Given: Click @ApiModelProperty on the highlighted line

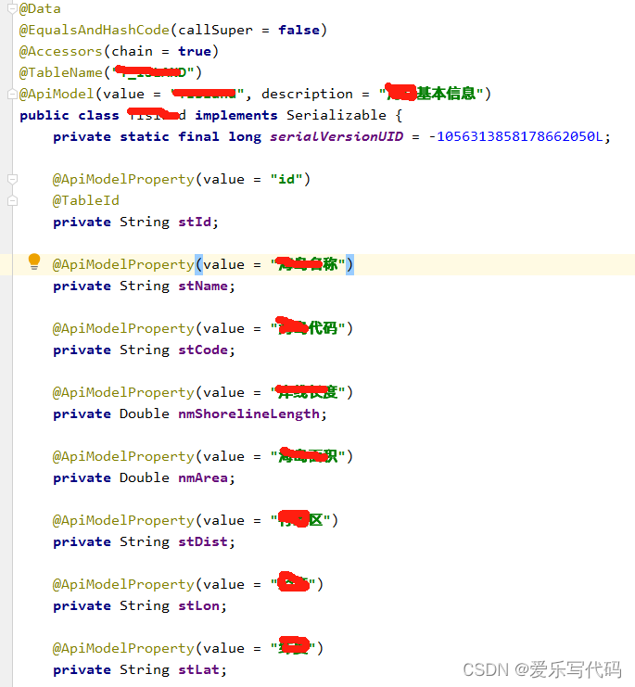Looking at the screenshot, I should point(123,264).
